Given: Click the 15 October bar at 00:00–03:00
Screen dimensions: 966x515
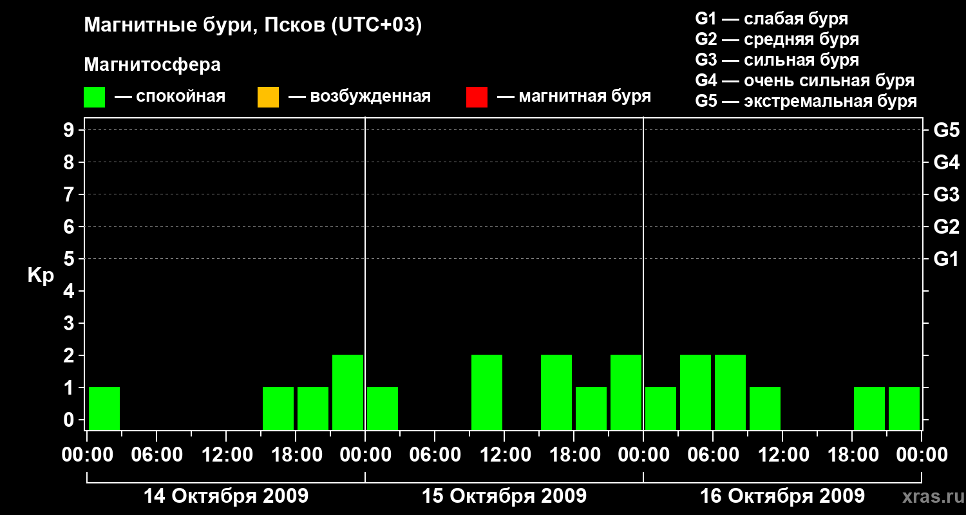Looking at the screenshot, I should tap(383, 408).
